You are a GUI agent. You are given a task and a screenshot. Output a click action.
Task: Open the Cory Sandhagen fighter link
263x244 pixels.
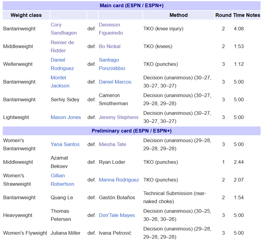(x=56, y=25)
